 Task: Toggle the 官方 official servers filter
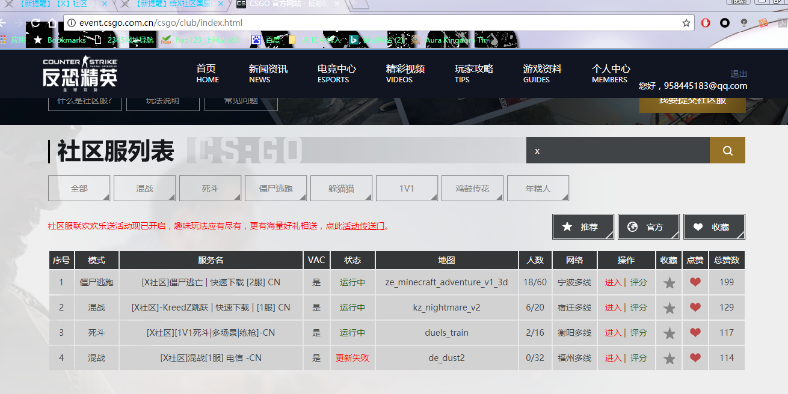point(648,227)
